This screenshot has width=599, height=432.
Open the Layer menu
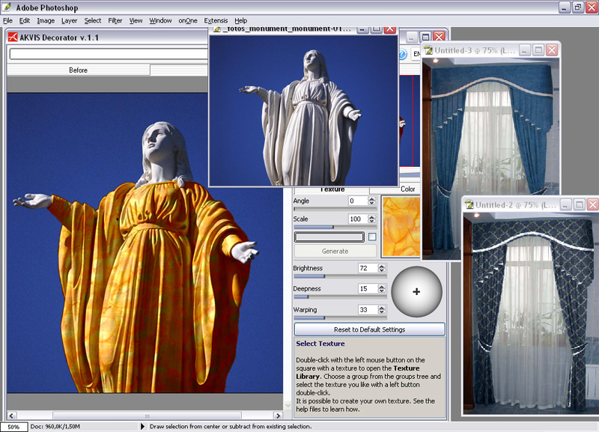(69, 21)
